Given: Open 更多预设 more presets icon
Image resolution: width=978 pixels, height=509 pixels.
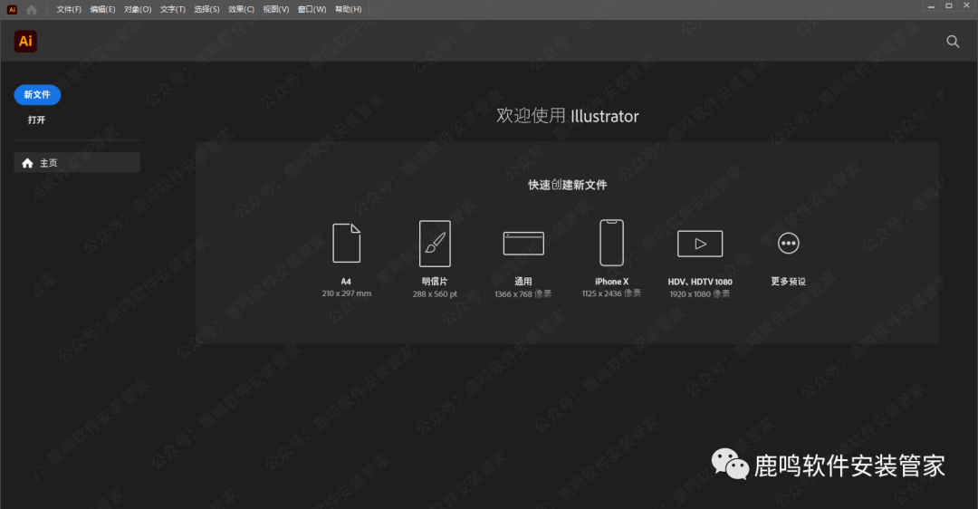Looking at the screenshot, I should point(789,244).
